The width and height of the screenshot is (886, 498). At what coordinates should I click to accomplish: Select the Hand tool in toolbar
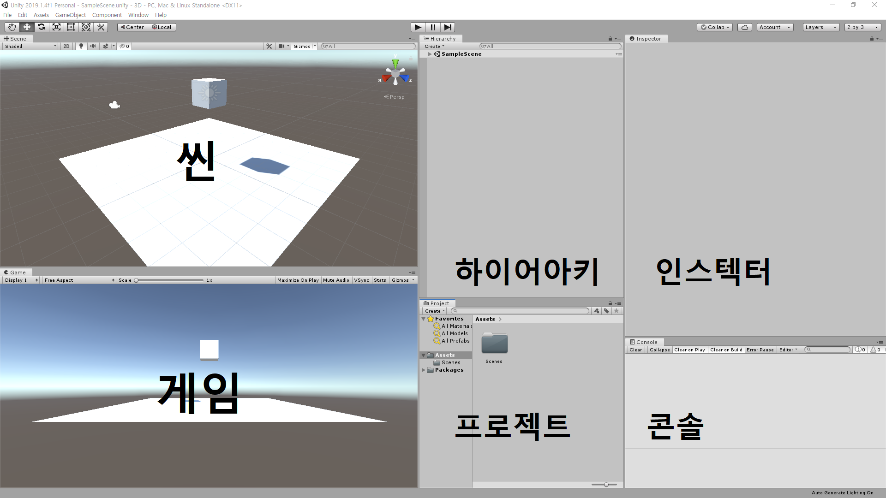click(12, 27)
